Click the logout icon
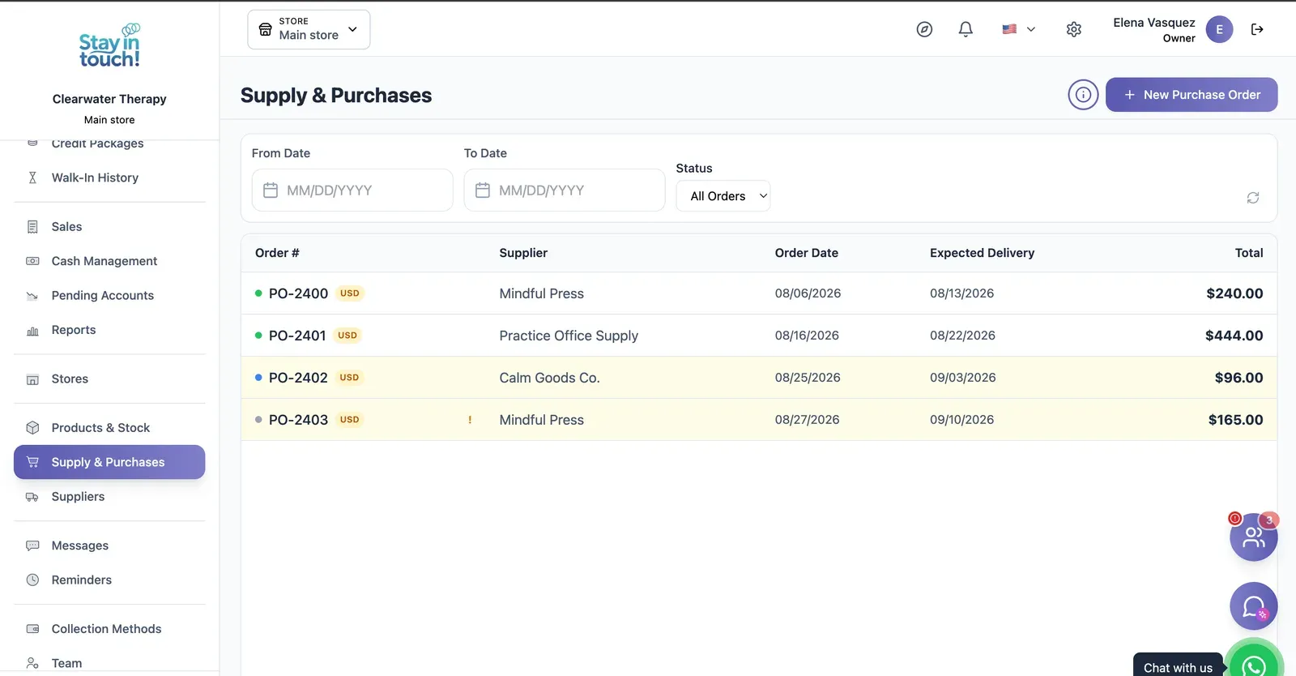 (1257, 29)
